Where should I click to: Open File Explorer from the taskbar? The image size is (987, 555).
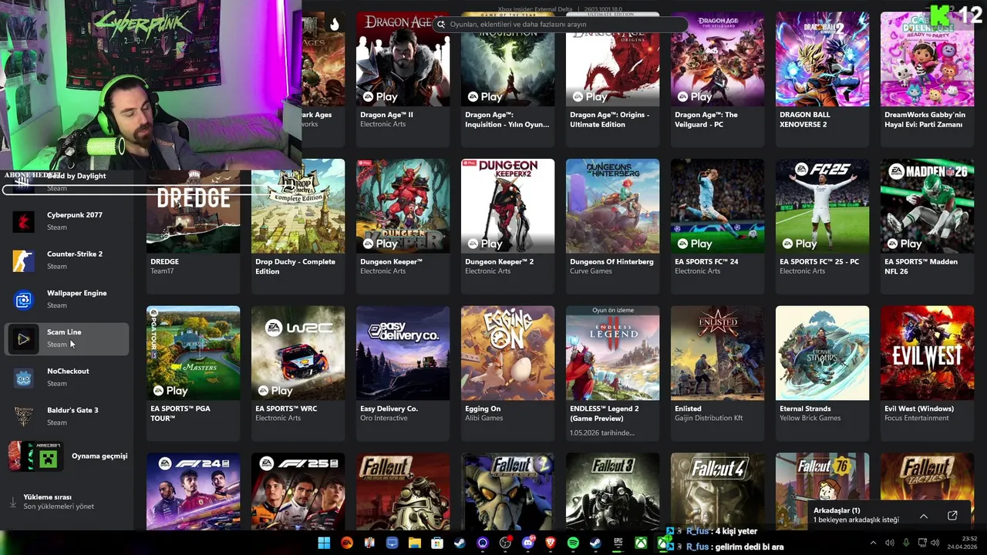415,543
